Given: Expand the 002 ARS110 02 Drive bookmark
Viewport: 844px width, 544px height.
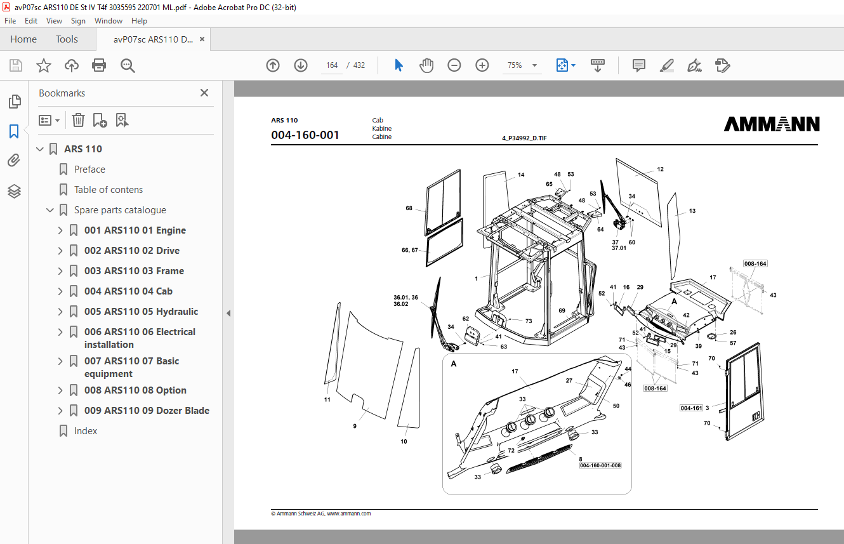Looking at the screenshot, I should pos(60,251).
